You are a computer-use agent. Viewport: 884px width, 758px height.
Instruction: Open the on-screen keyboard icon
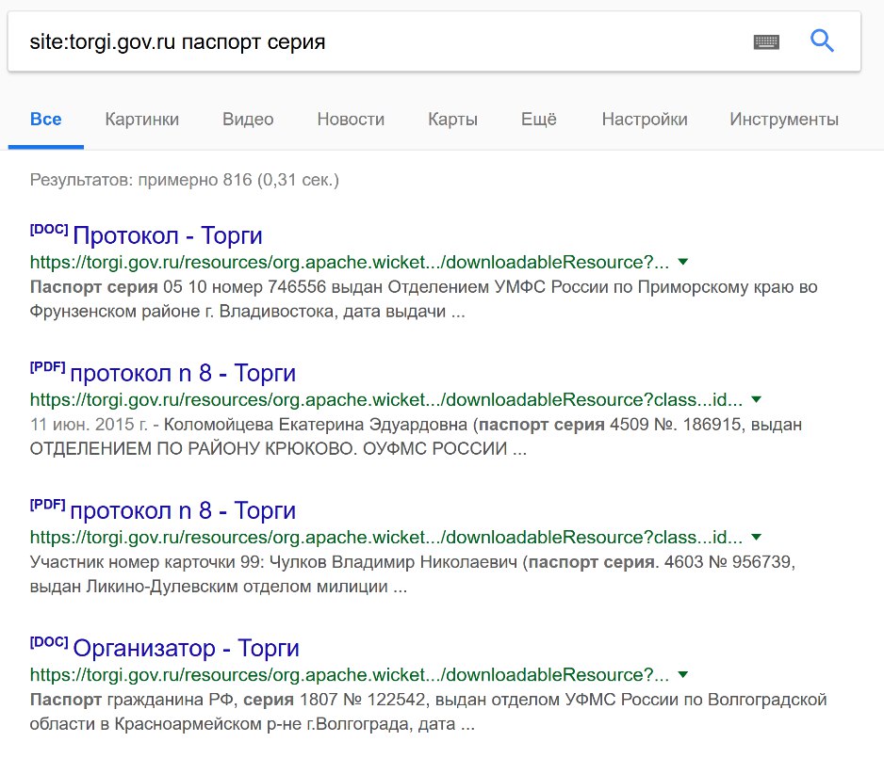(766, 42)
